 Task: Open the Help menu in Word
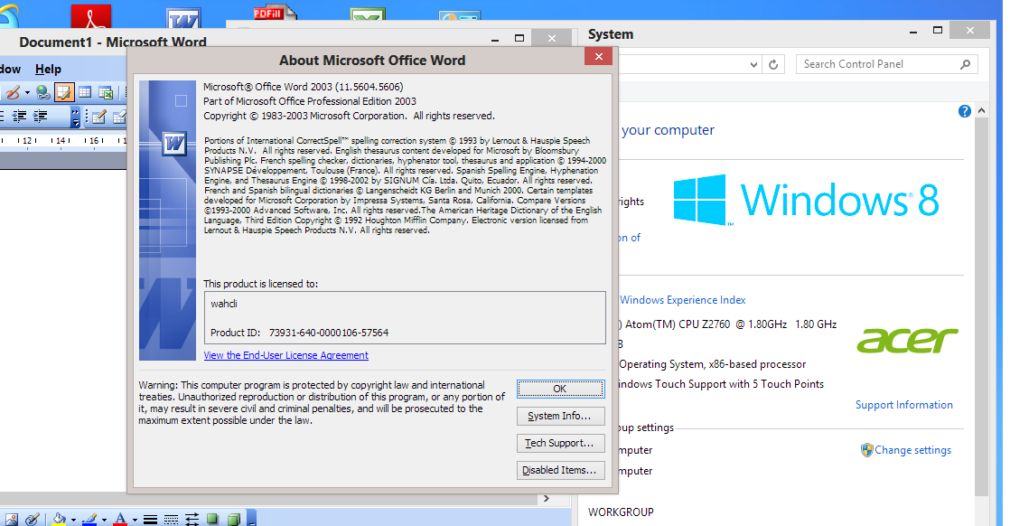(x=48, y=69)
